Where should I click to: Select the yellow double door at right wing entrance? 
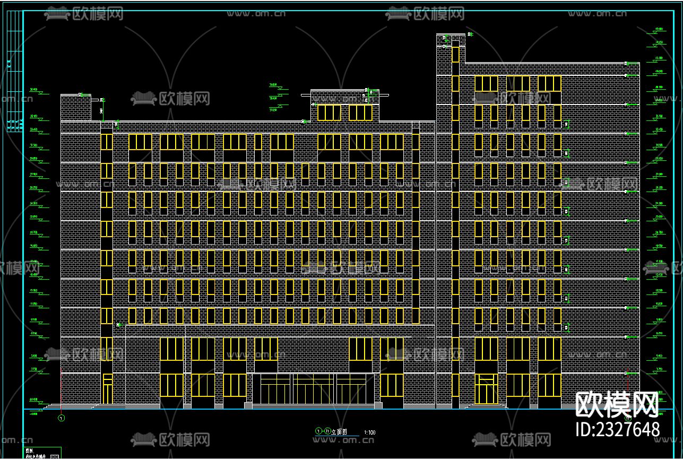486,391
